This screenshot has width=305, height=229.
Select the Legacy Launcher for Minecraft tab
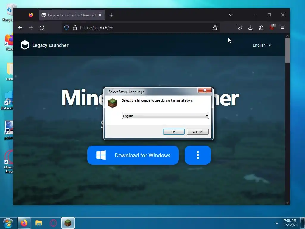(72, 15)
